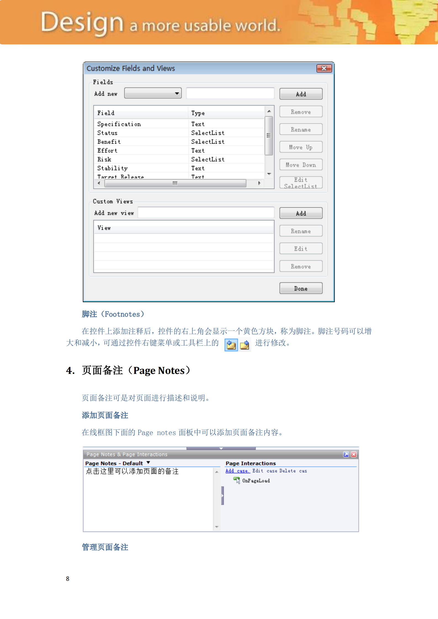Click the decrease footnote number icon

[x=231, y=345]
